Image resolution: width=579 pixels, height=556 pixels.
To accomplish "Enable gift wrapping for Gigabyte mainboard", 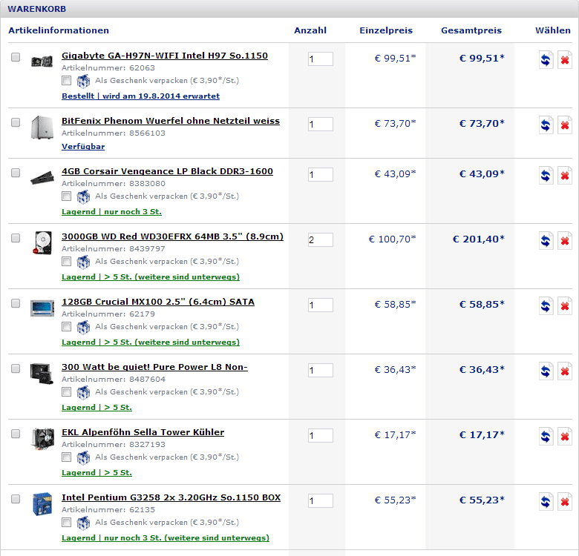I will 67,80.
